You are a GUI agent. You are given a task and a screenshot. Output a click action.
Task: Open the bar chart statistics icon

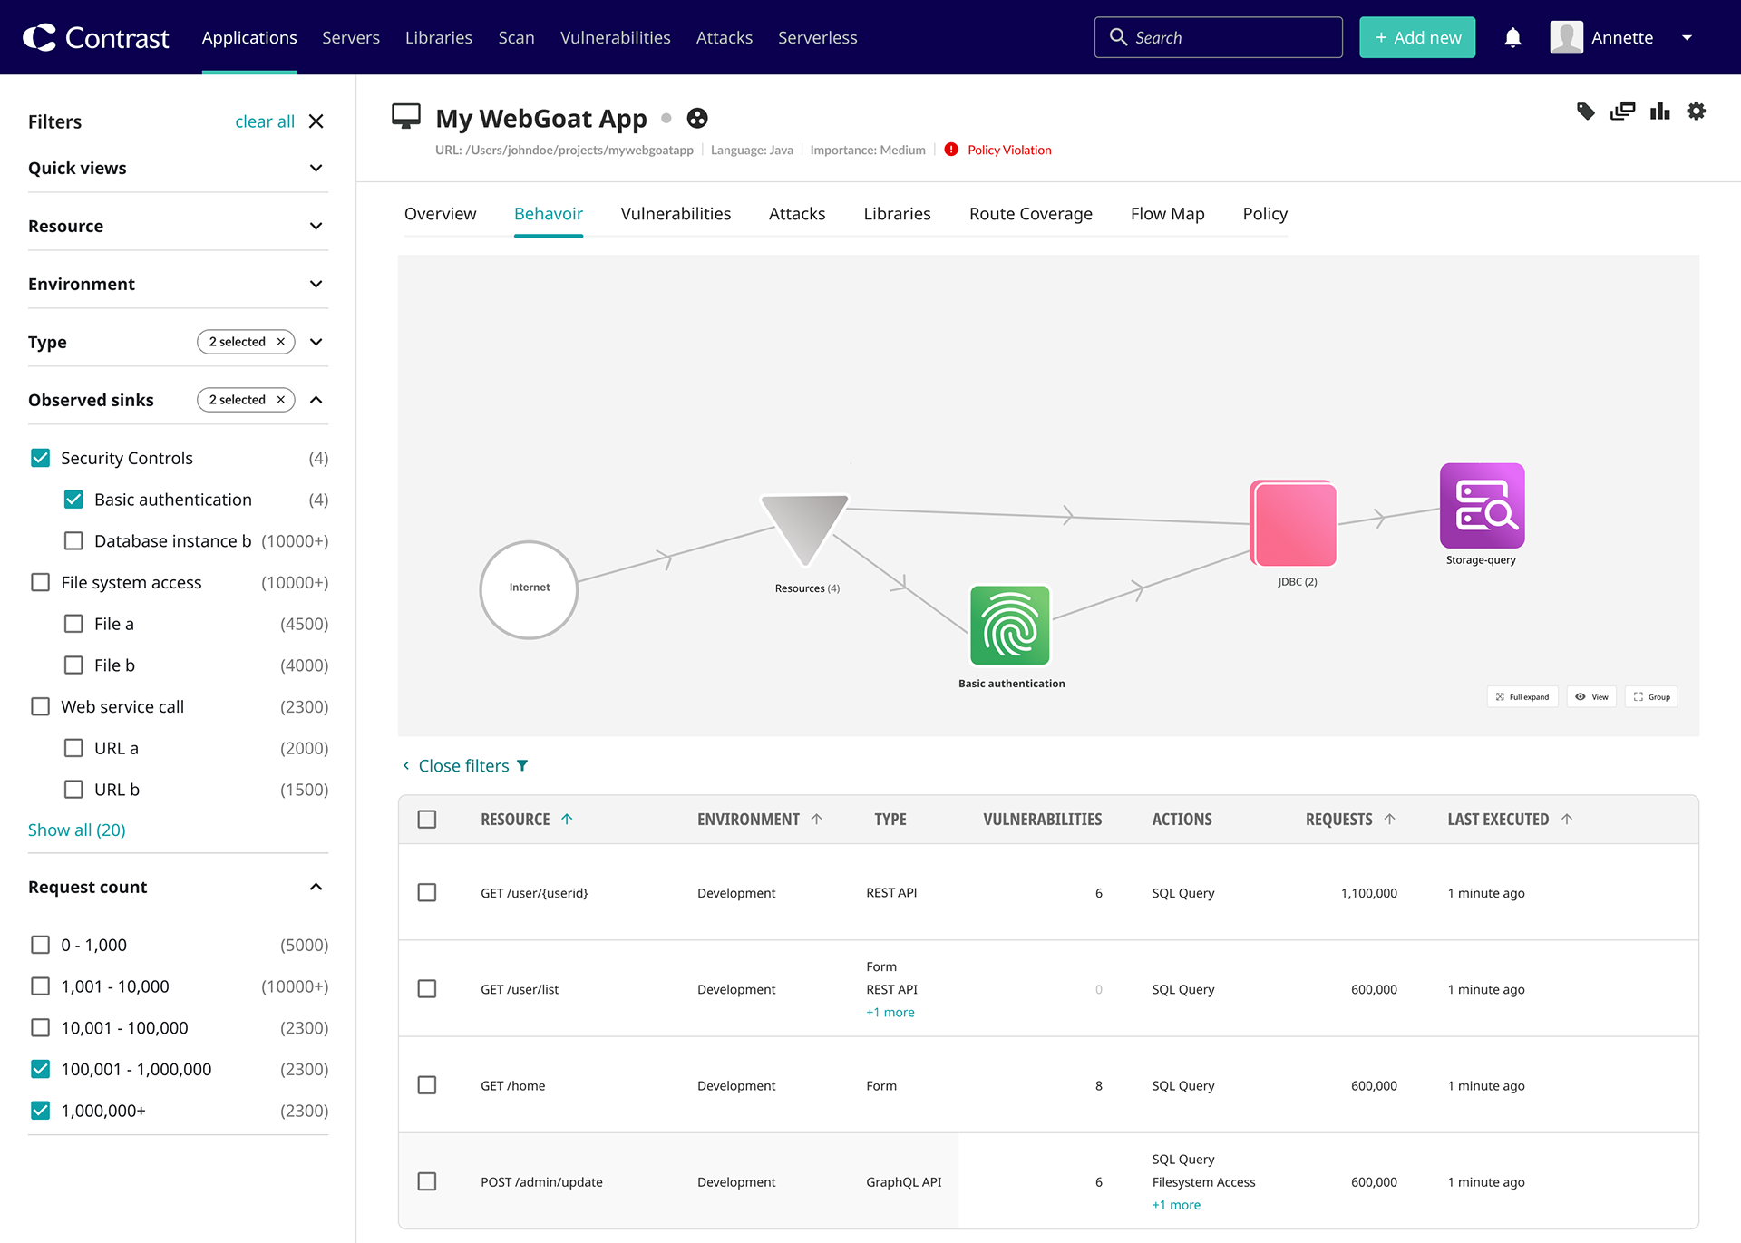tap(1659, 112)
